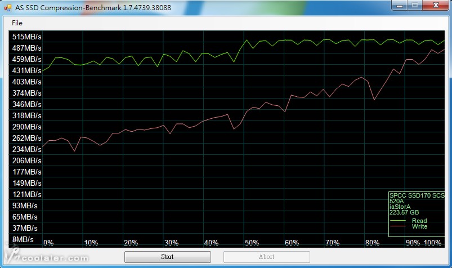Click the 93MB/s axis label
The height and width of the screenshot is (268, 452).
pos(25,206)
